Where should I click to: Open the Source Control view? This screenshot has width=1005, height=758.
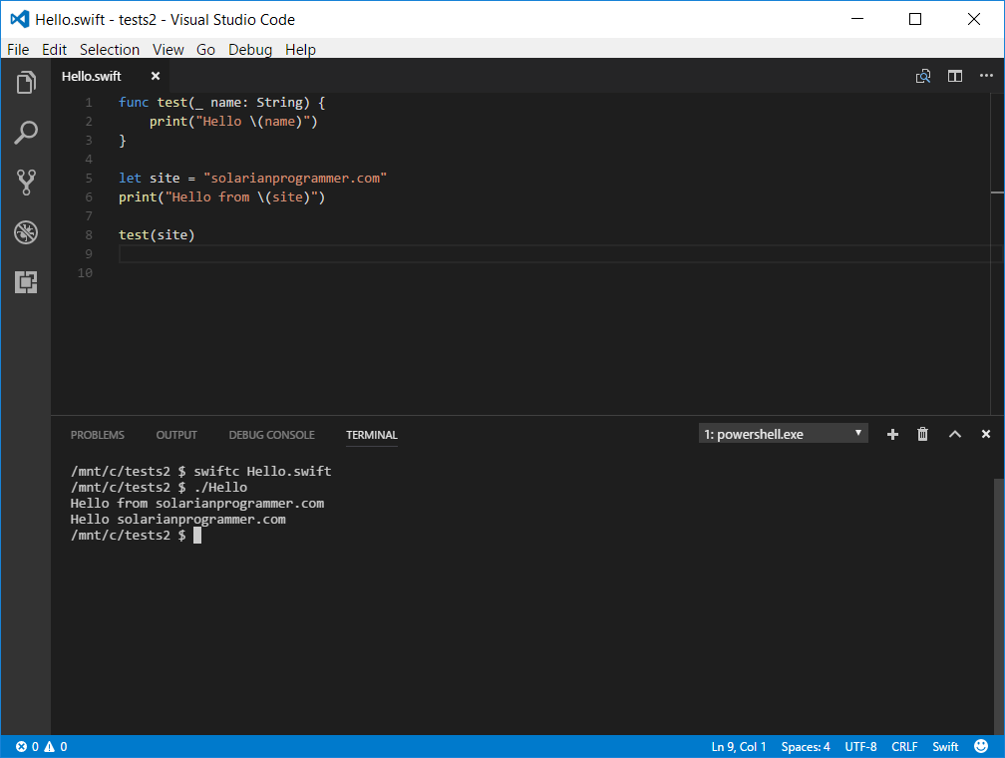click(x=25, y=182)
